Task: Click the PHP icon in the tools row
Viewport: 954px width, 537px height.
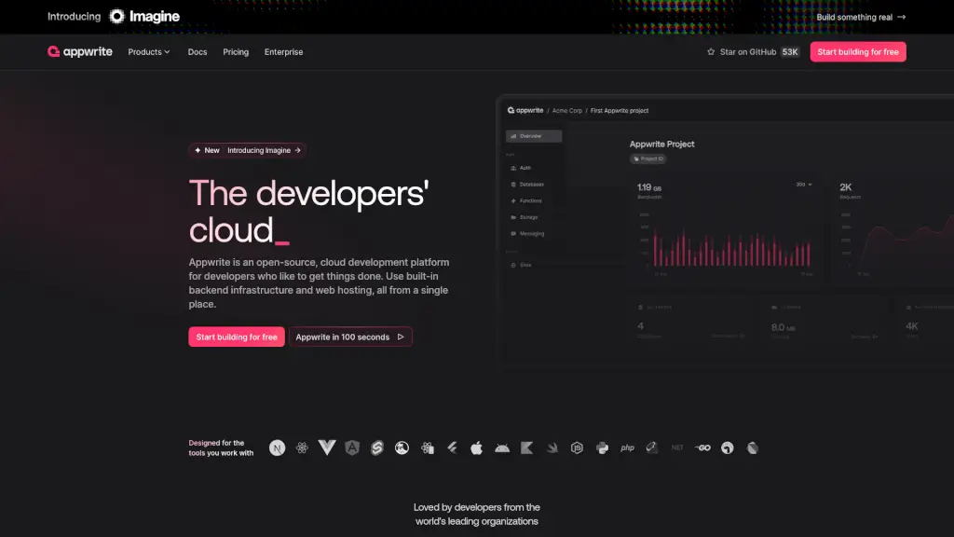Action: pyautogui.click(x=627, y=447)
